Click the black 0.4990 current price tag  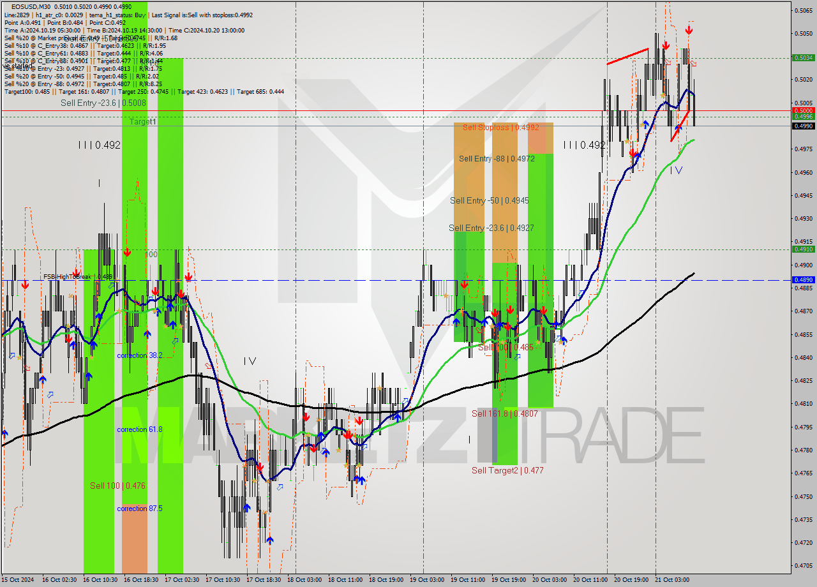803,126
